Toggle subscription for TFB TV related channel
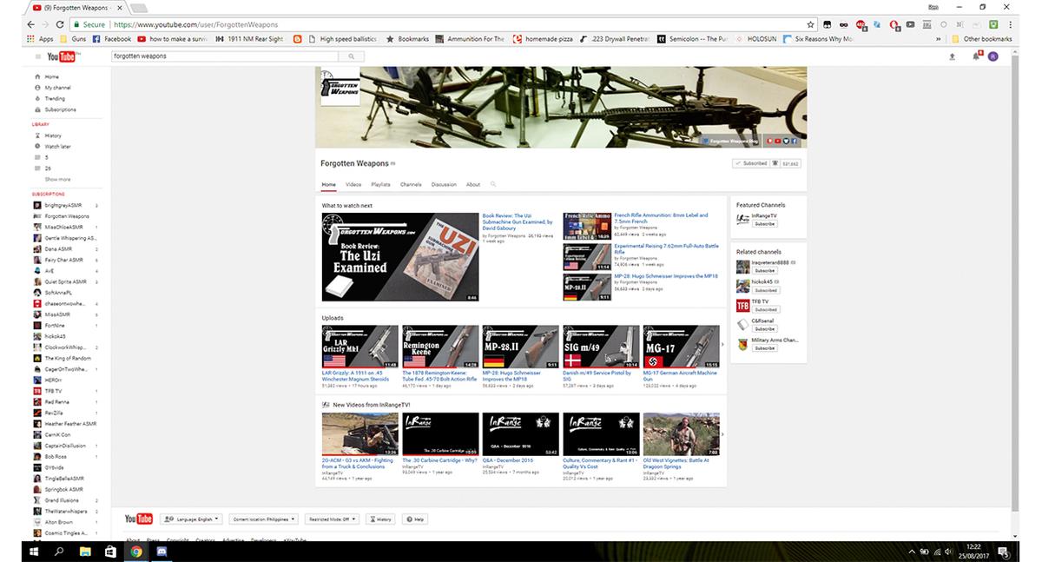Screen dimensions: 1042x562 pos(766,309)
